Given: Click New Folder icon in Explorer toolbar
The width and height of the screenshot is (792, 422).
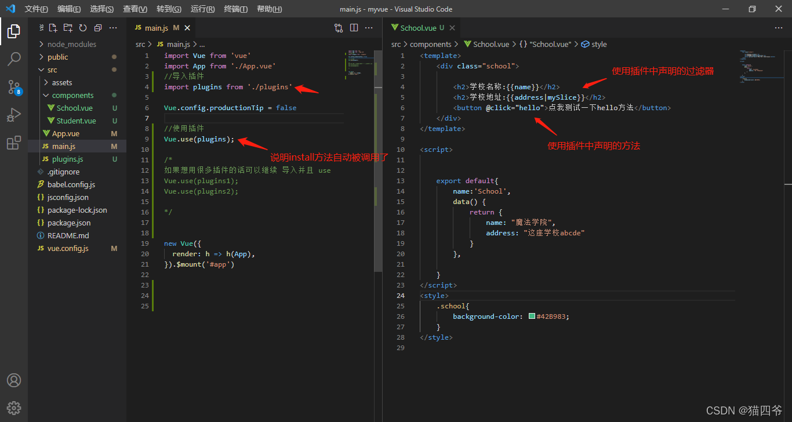Looking at the screenshot, I should [x=68, y=28].
